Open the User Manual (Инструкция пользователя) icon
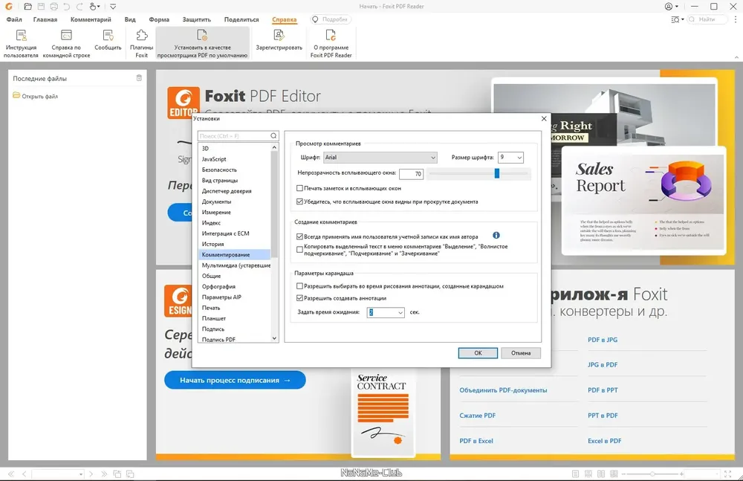 [x=21, y=36]
